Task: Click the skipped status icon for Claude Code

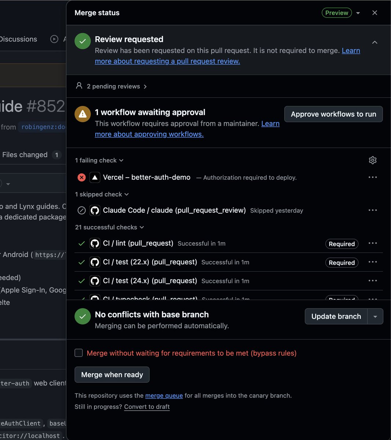Action: (x=81, y=210)
